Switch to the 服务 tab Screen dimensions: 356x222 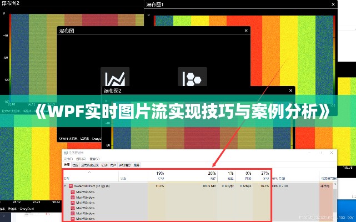pyautogui.click(x=137, y=165)
